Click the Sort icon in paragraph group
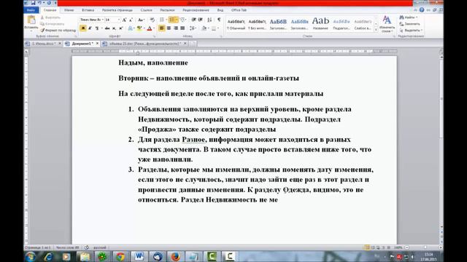 click(x=209, y=20)
